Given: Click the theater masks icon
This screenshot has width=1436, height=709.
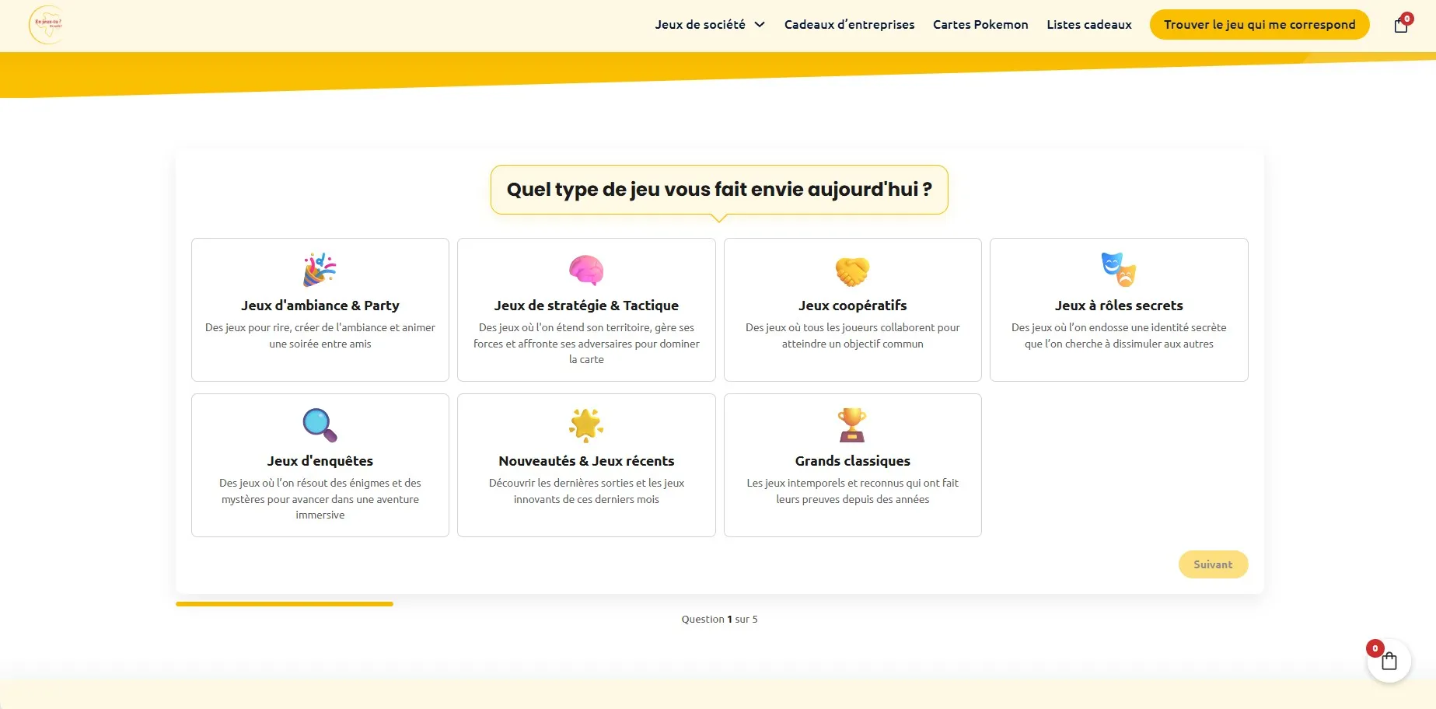Looking at the screenshot, I should tap(1118, 270).
